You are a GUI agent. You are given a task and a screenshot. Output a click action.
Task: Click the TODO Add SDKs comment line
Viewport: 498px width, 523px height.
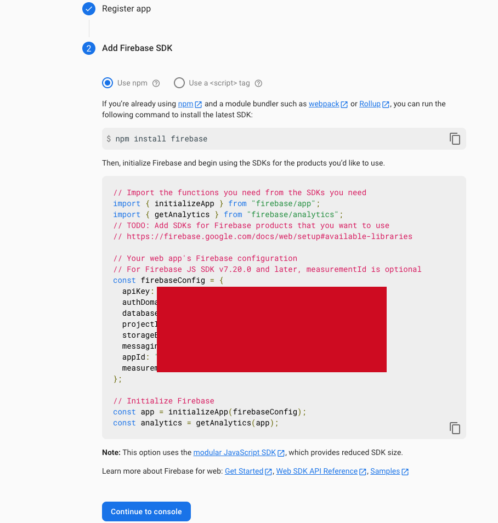click(x=251, y=225)
